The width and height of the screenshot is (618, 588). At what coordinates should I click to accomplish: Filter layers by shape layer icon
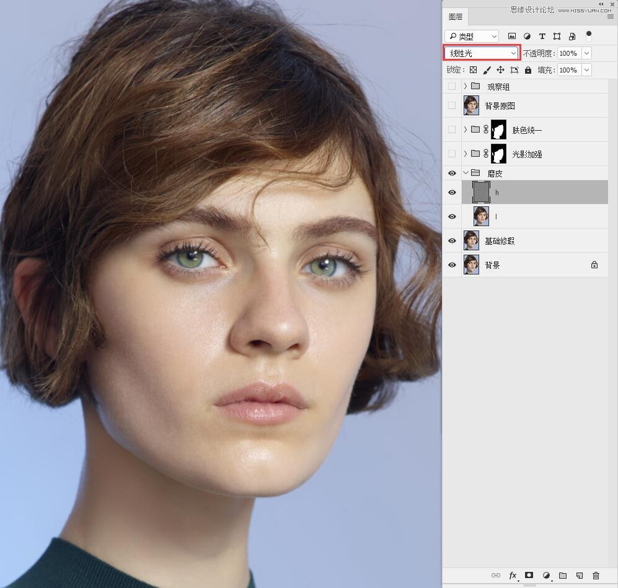[557, 36]
